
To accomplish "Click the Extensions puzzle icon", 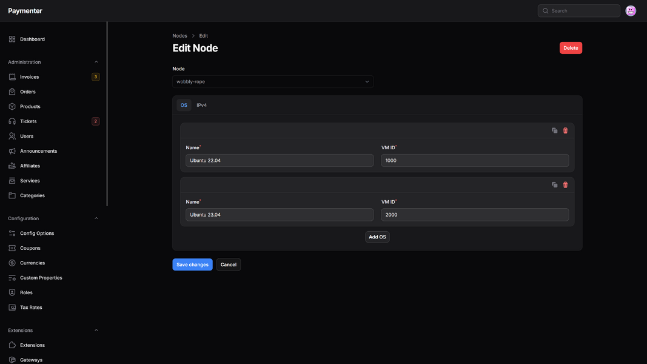I will (x=12, y=345).
